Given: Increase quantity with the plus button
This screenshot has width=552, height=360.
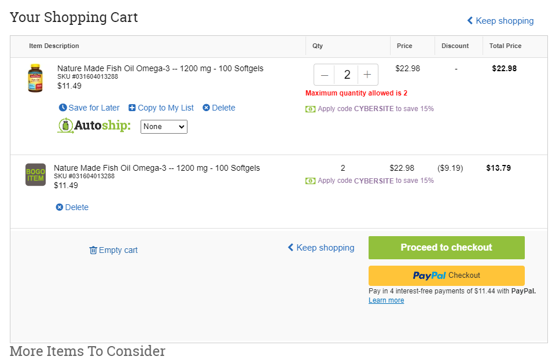Looking at the screenshot, I should (367, 75).
